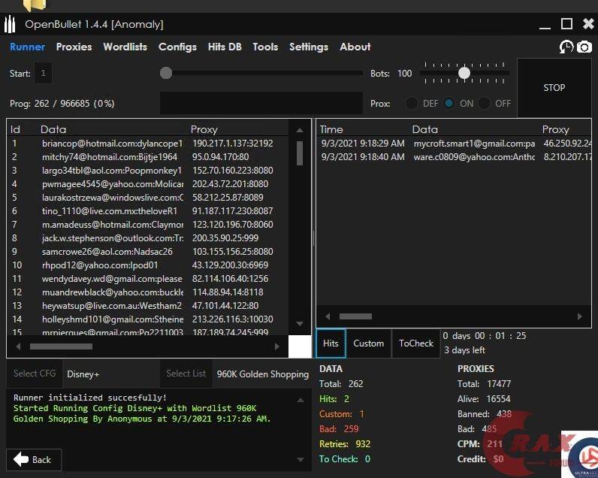This screenshot has height=478, width=598.
Task: Click the Time column header in hits
Action: click(x=331, y=130)
